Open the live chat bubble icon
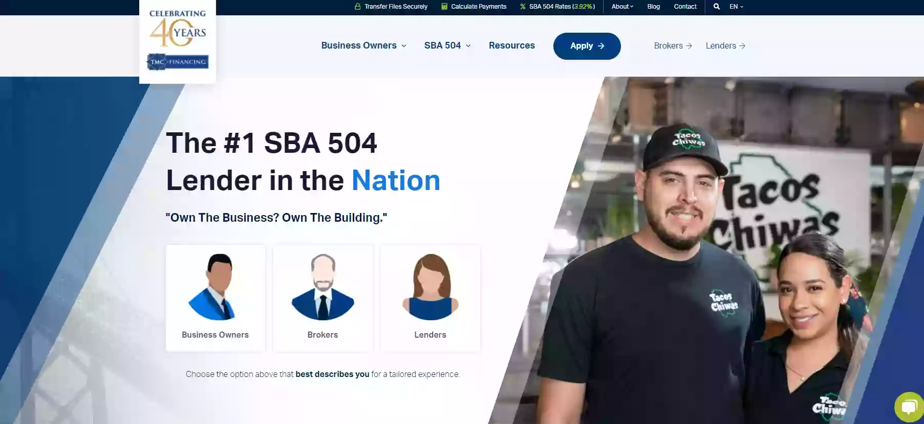924x424 pixels. [909, 407]
